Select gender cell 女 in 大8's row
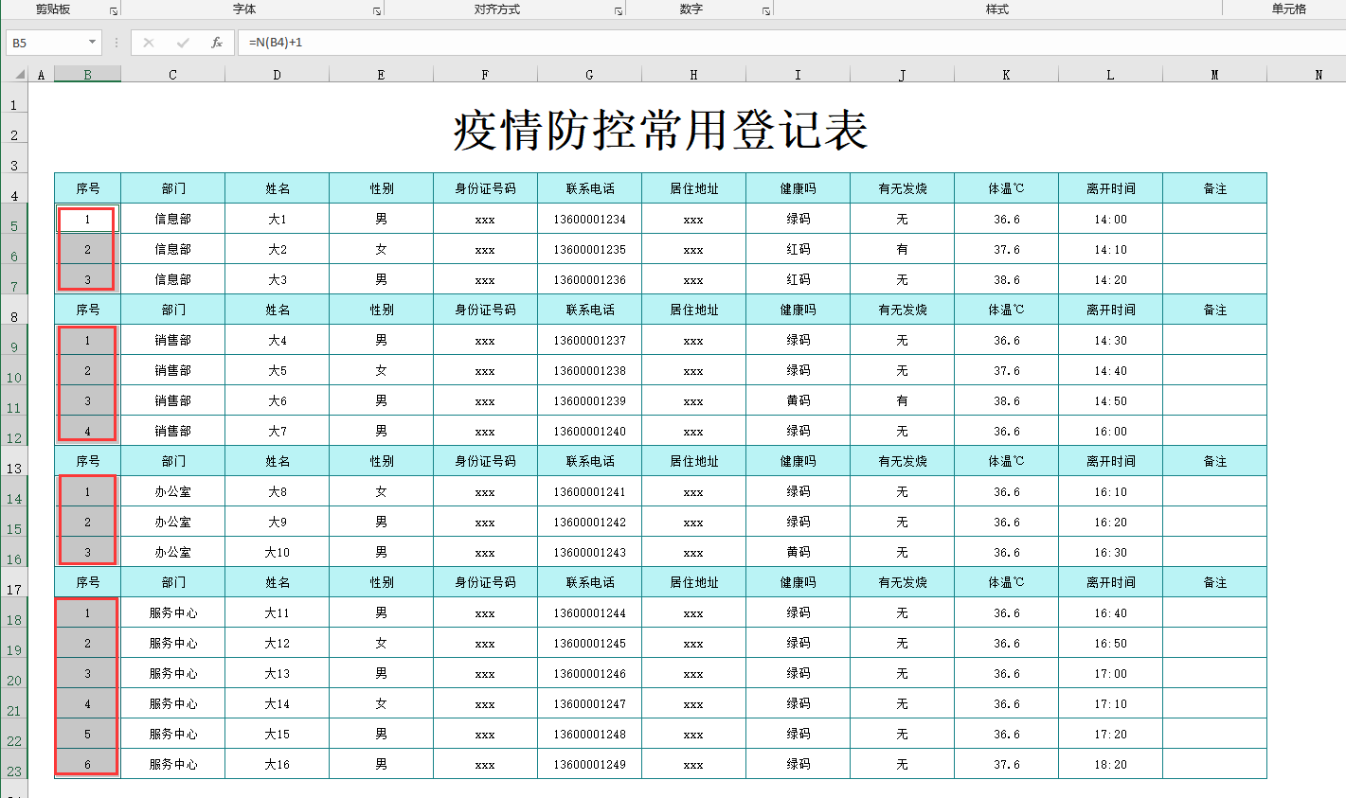Screen dimensions: 1346x798 tap(381, 491)
